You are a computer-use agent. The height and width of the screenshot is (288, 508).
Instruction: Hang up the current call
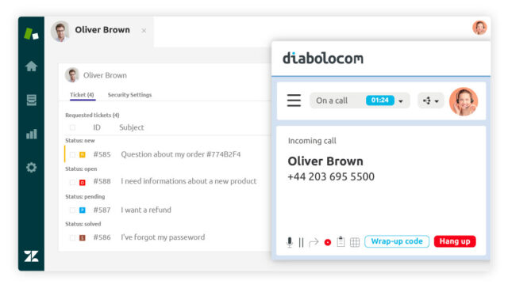click(455, 241)
